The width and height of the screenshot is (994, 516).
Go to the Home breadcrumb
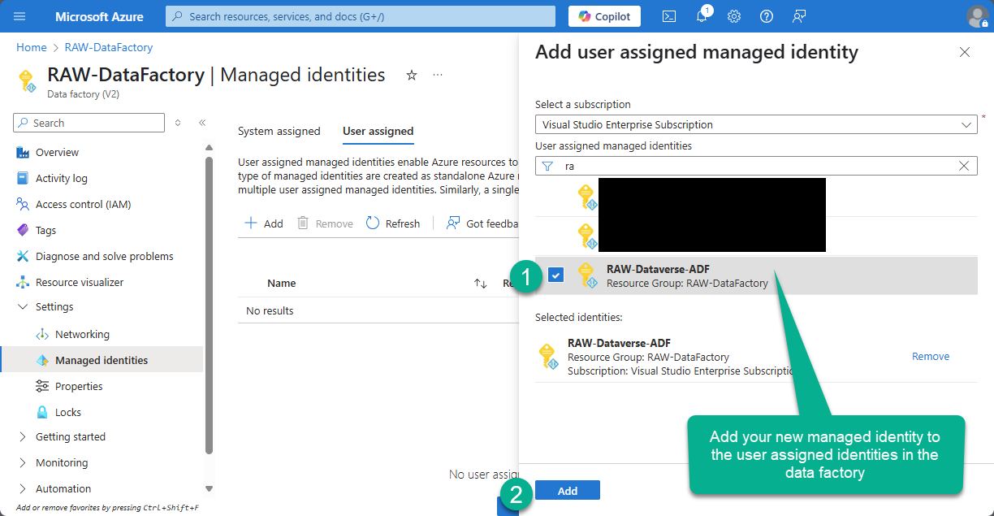(32, 47)
